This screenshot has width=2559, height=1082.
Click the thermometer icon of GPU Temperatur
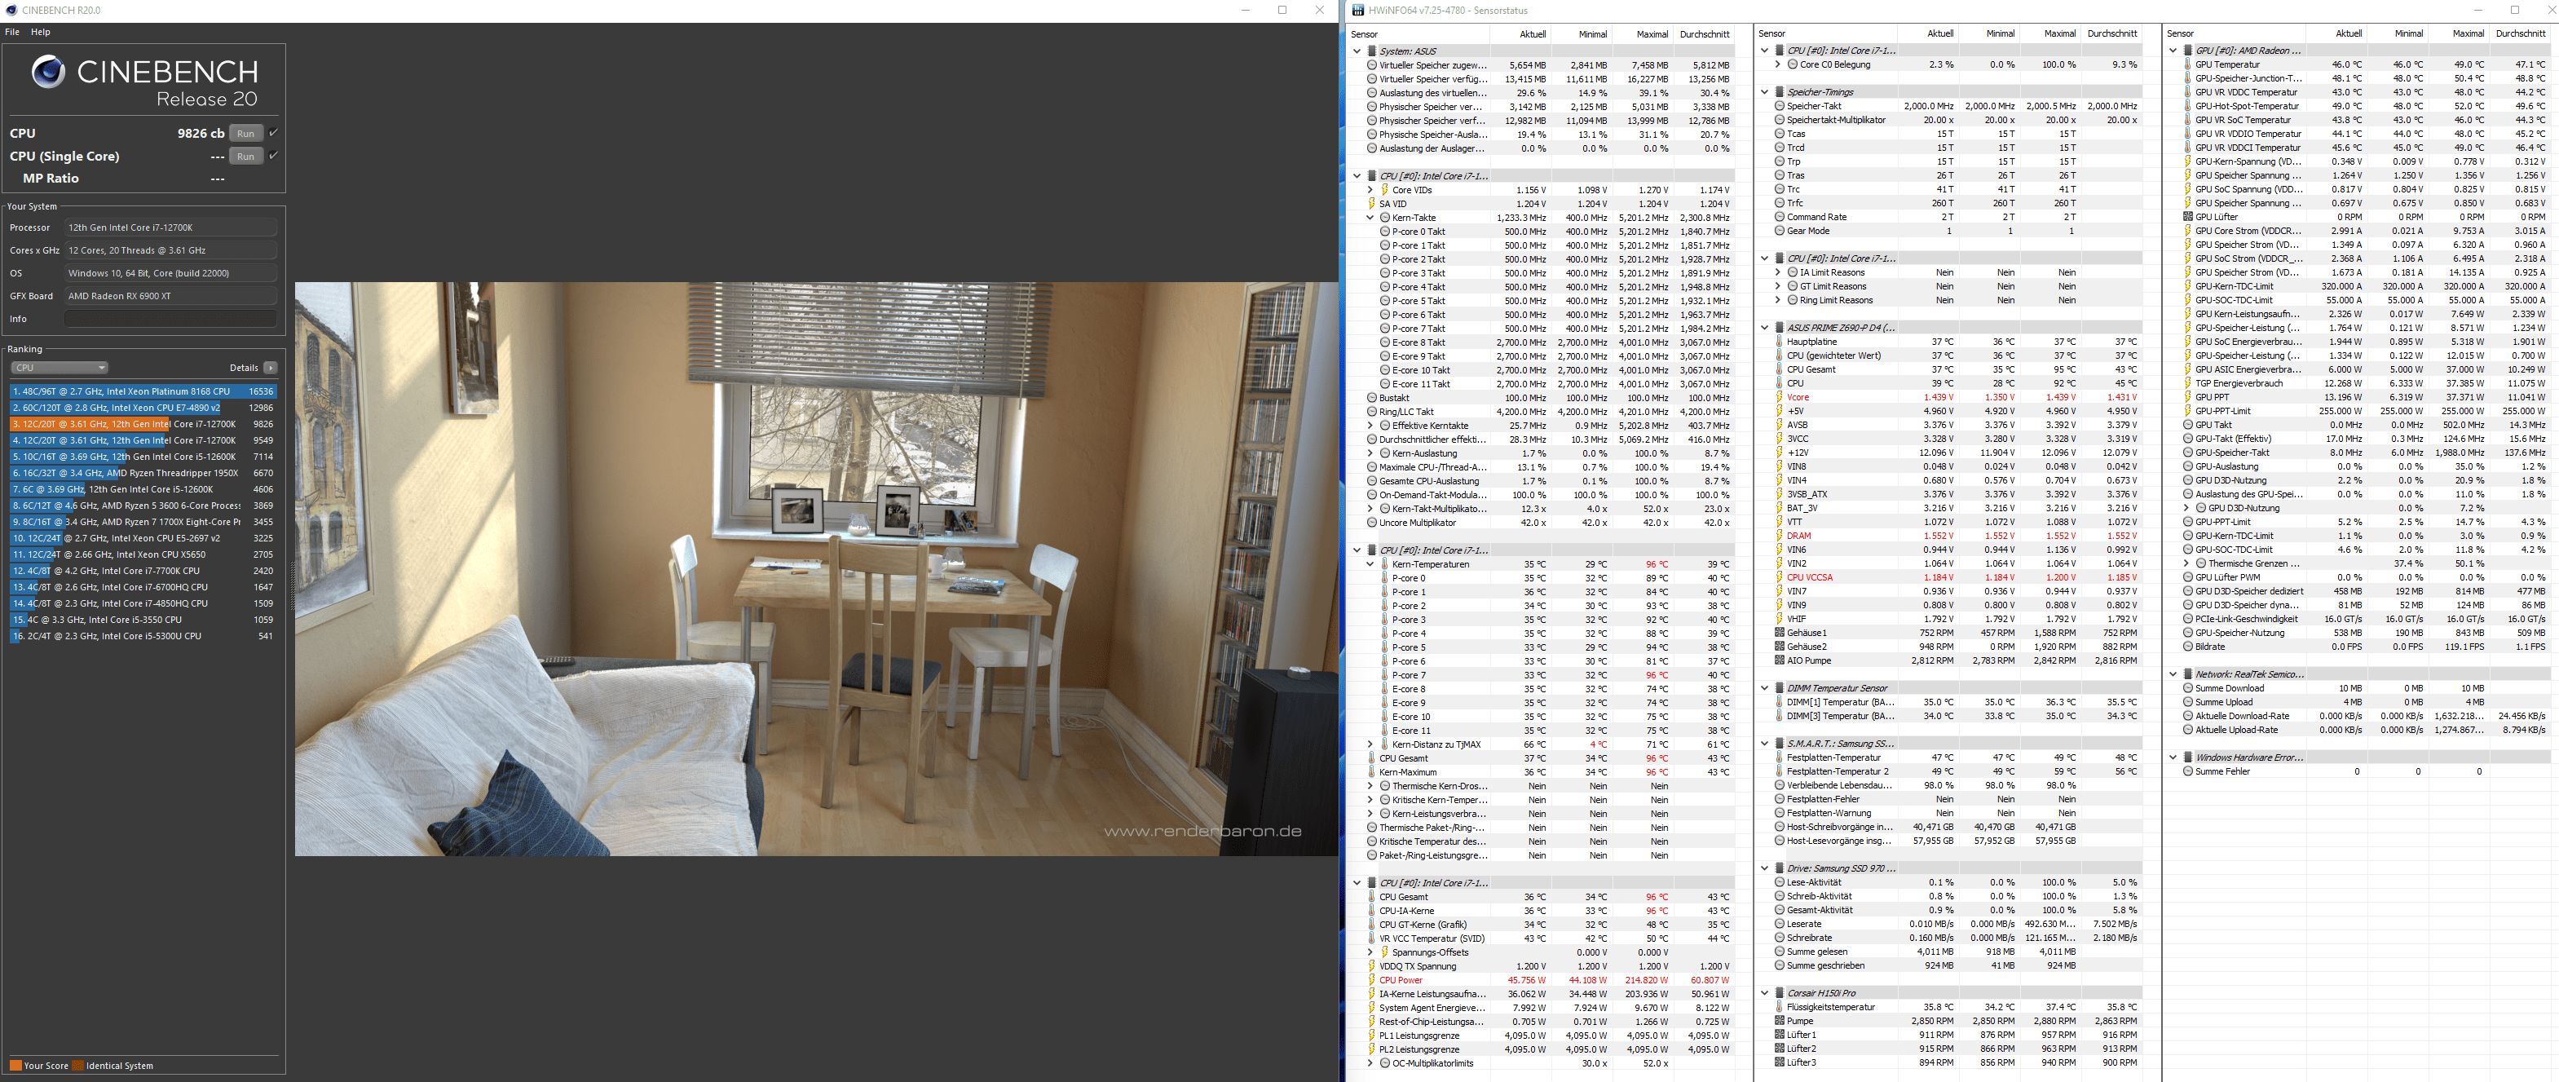click(2187, 64)
